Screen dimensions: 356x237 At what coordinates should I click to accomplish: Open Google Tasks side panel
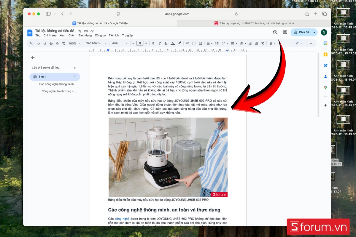pyautogui.click(x=325, y=65)
